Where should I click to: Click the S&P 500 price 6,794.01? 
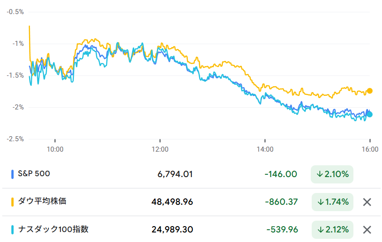click(x=176, y=174)
